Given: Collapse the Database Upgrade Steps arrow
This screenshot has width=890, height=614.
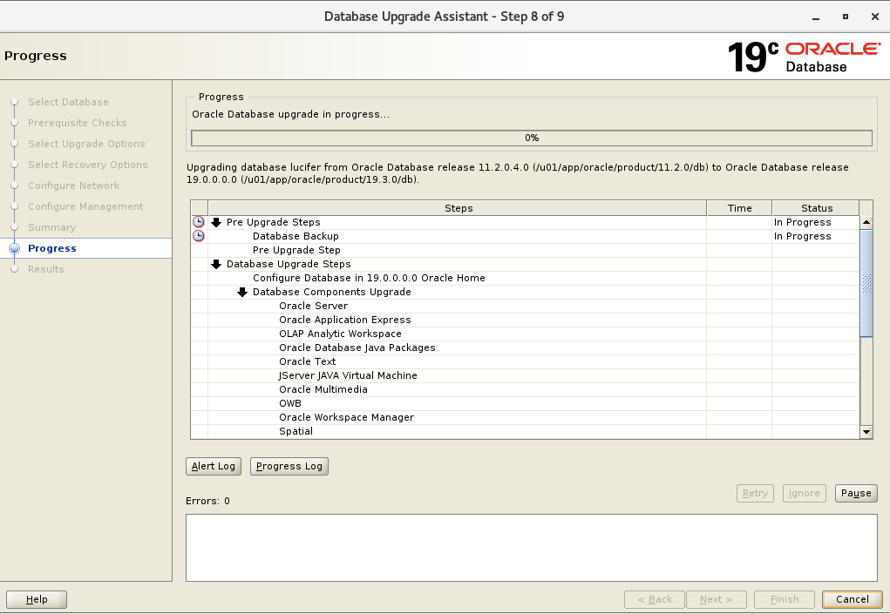Looking at the screenshot, I should [x=216, y=264].
